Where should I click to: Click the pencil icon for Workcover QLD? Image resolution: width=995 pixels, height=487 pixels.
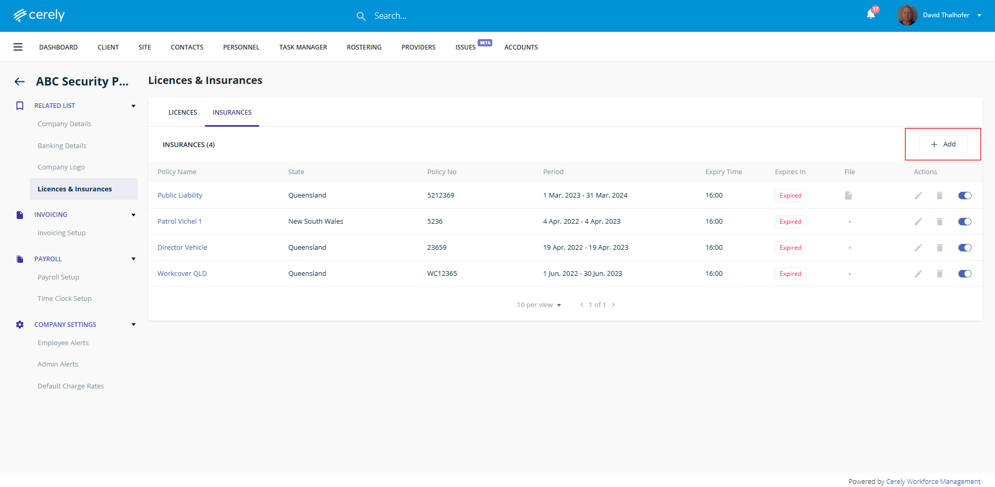tap(918, 274)
